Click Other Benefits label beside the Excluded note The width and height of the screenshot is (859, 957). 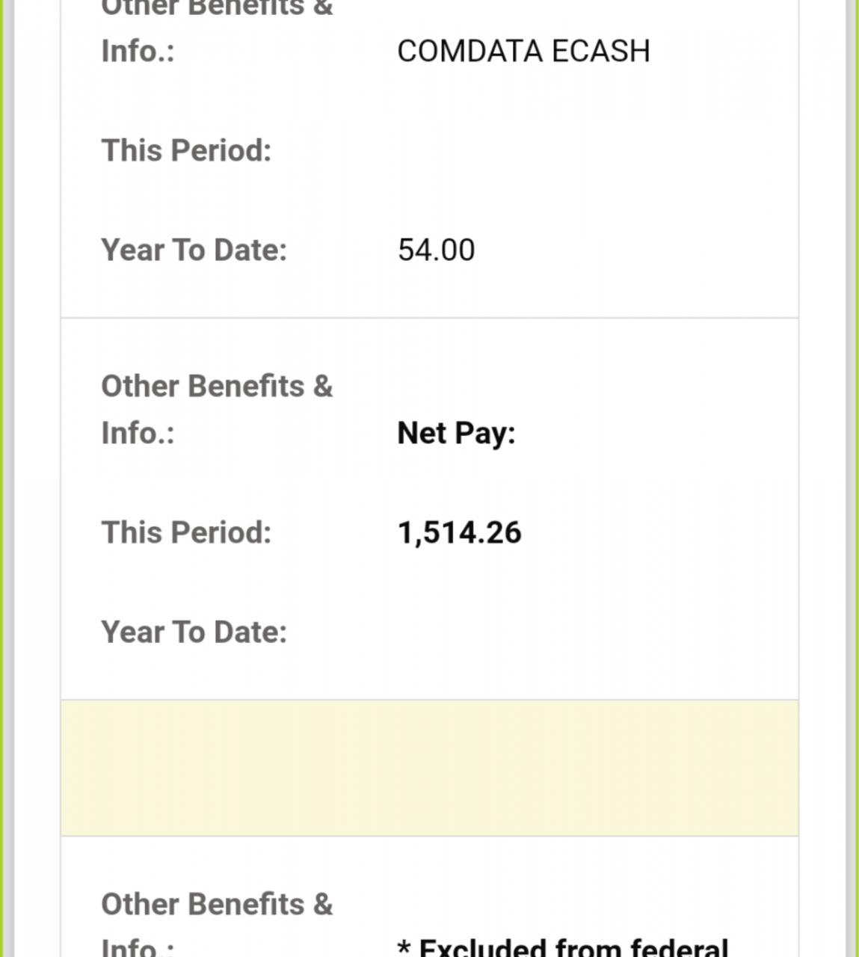[217, 905]
